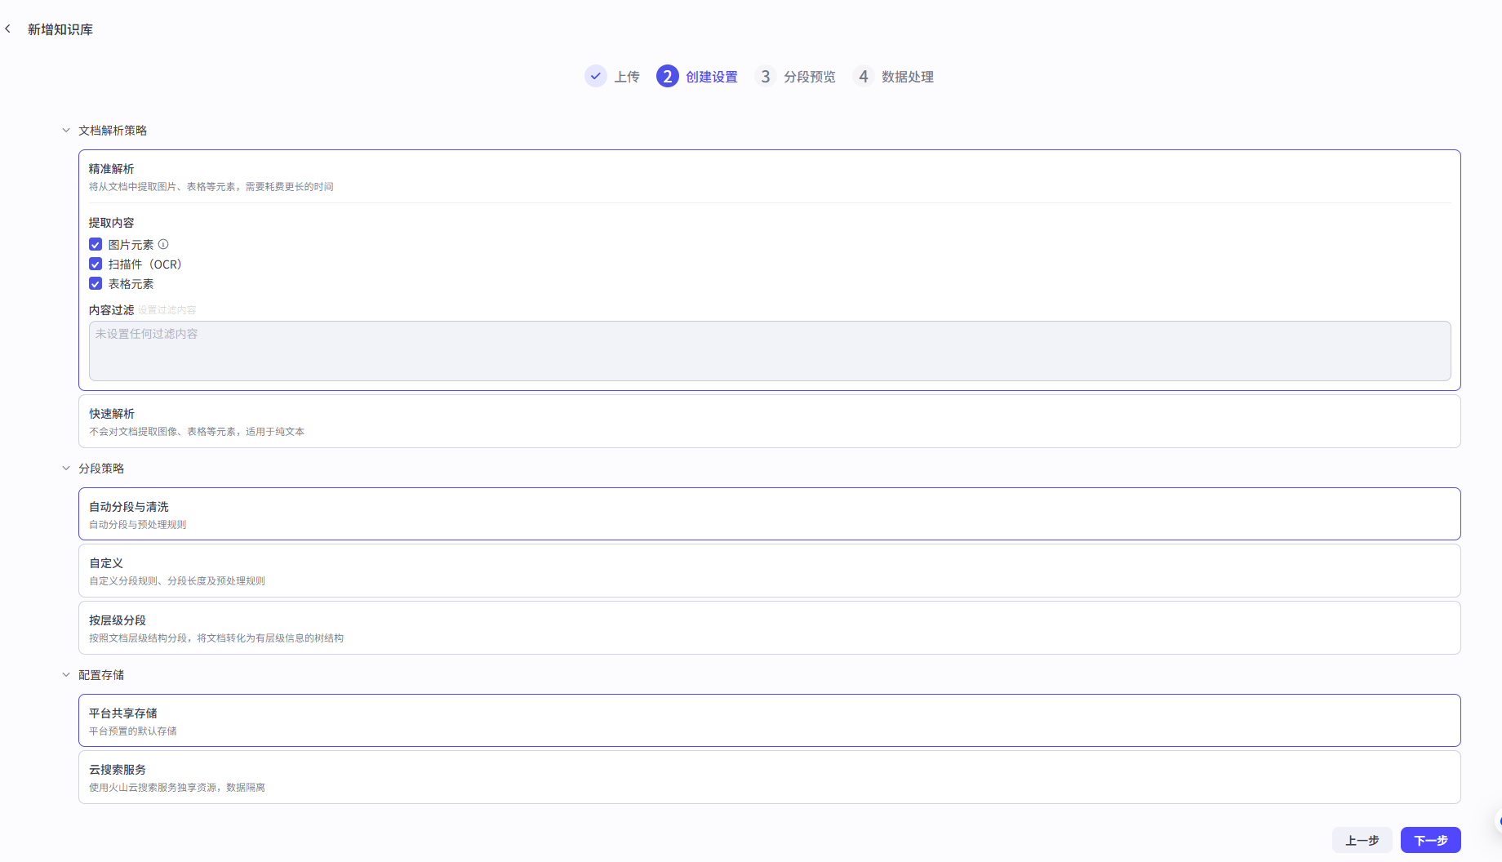Toggle the 扫描件（OCR）checkbox
This screenshot has height=862, width=1502.
pyautogui.click(x=96, y=264)
